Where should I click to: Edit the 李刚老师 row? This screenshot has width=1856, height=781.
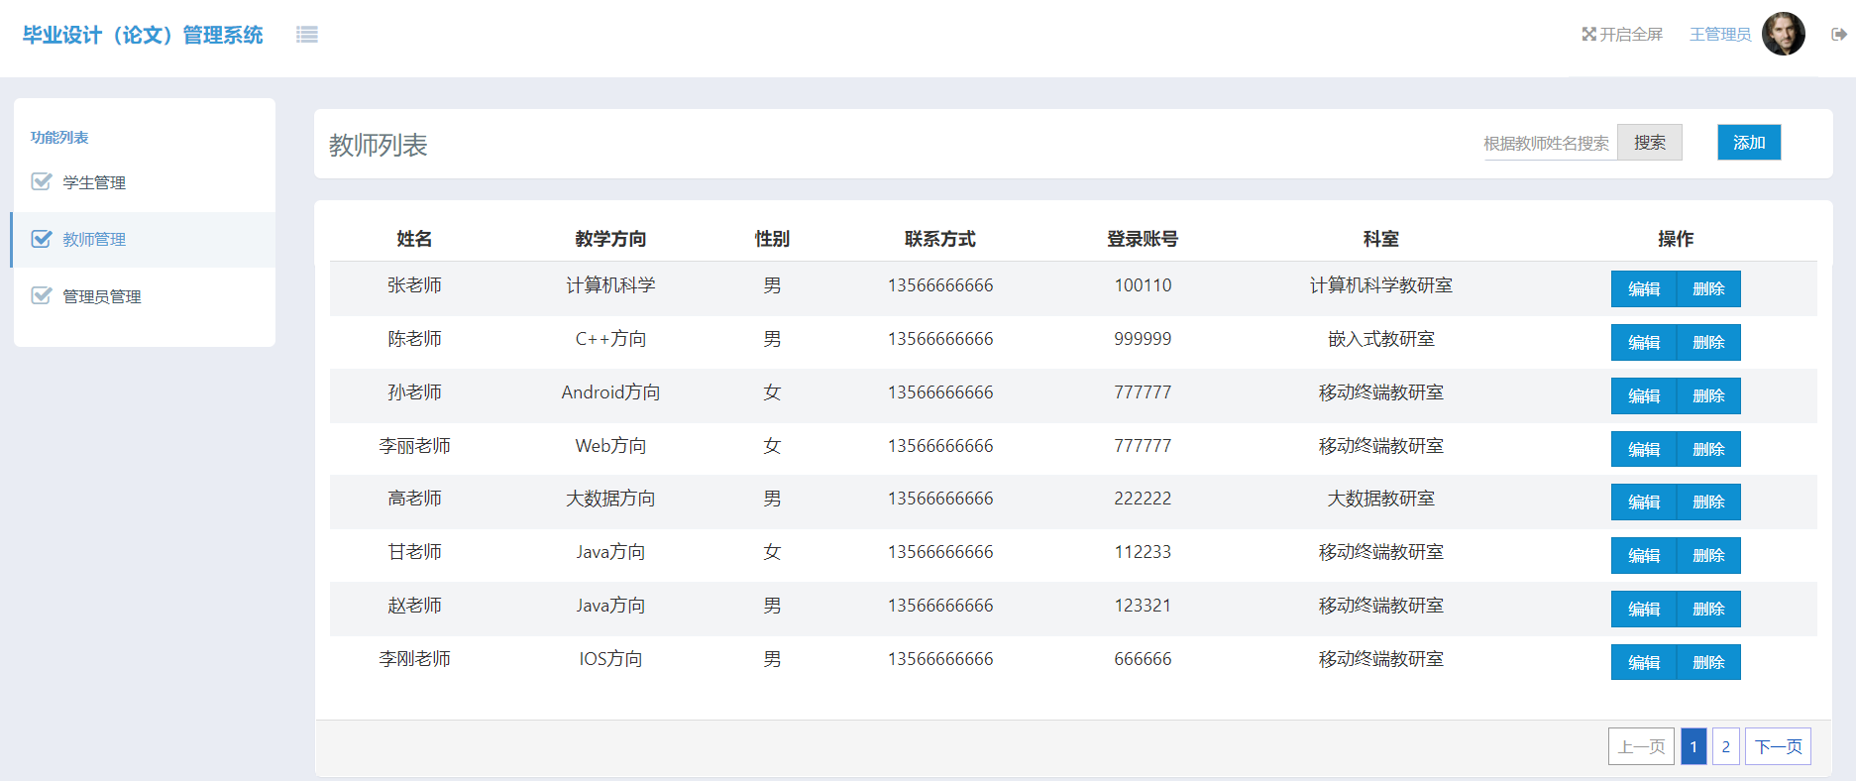[1644, 663]
